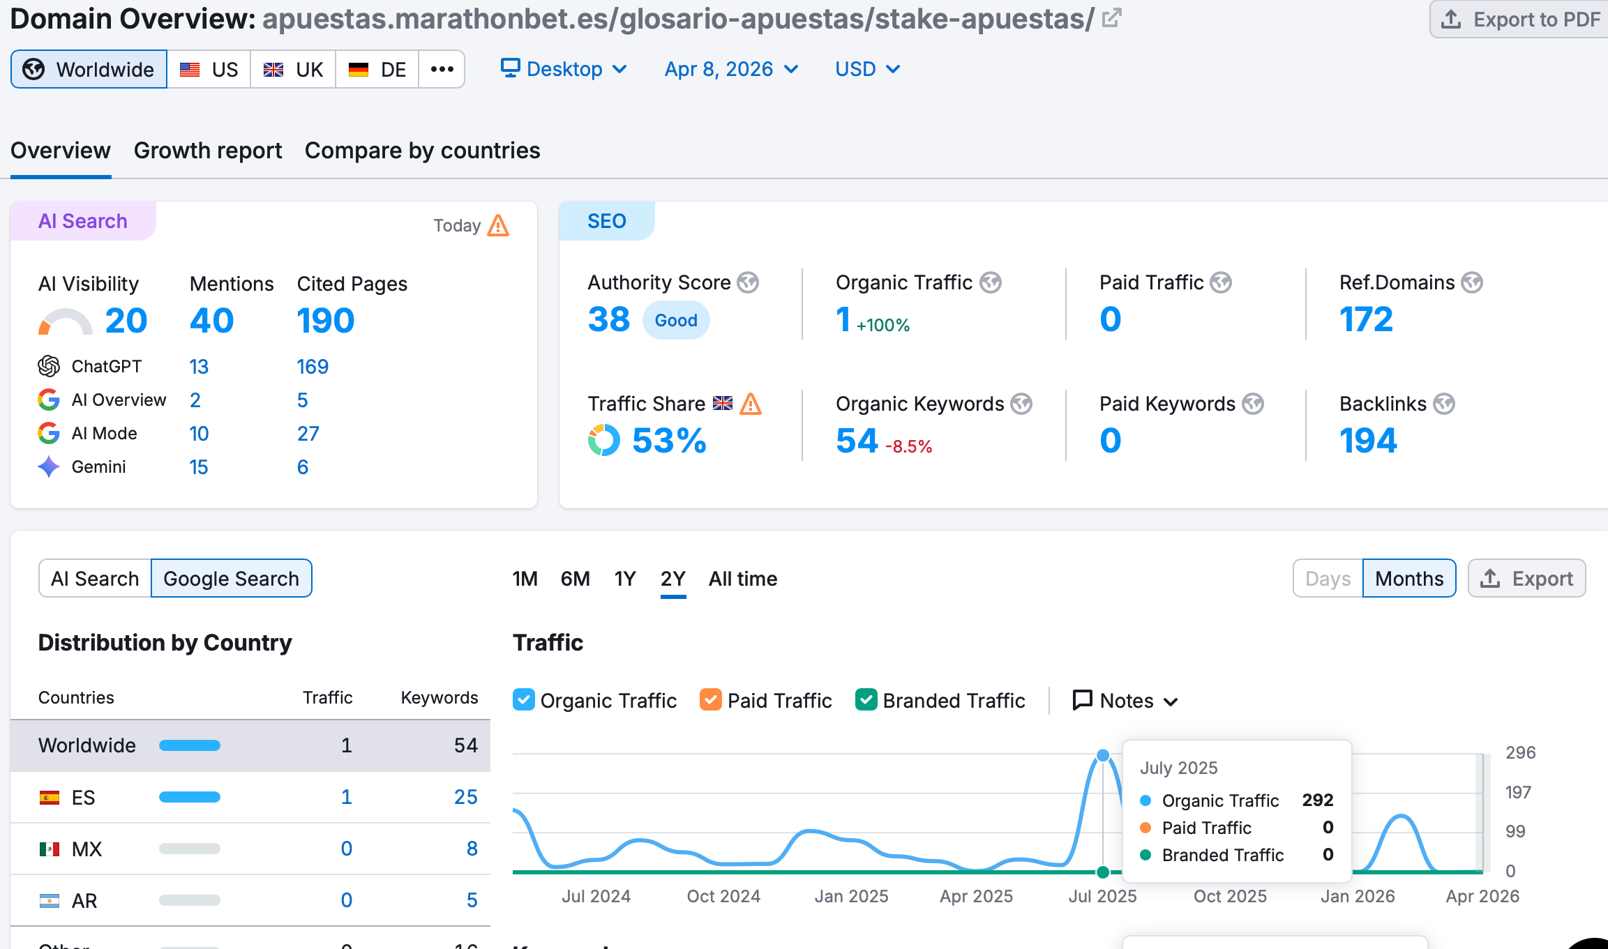
Task: Disable the Branded Traffic checkbox
Action: click(x=866, y=699)
